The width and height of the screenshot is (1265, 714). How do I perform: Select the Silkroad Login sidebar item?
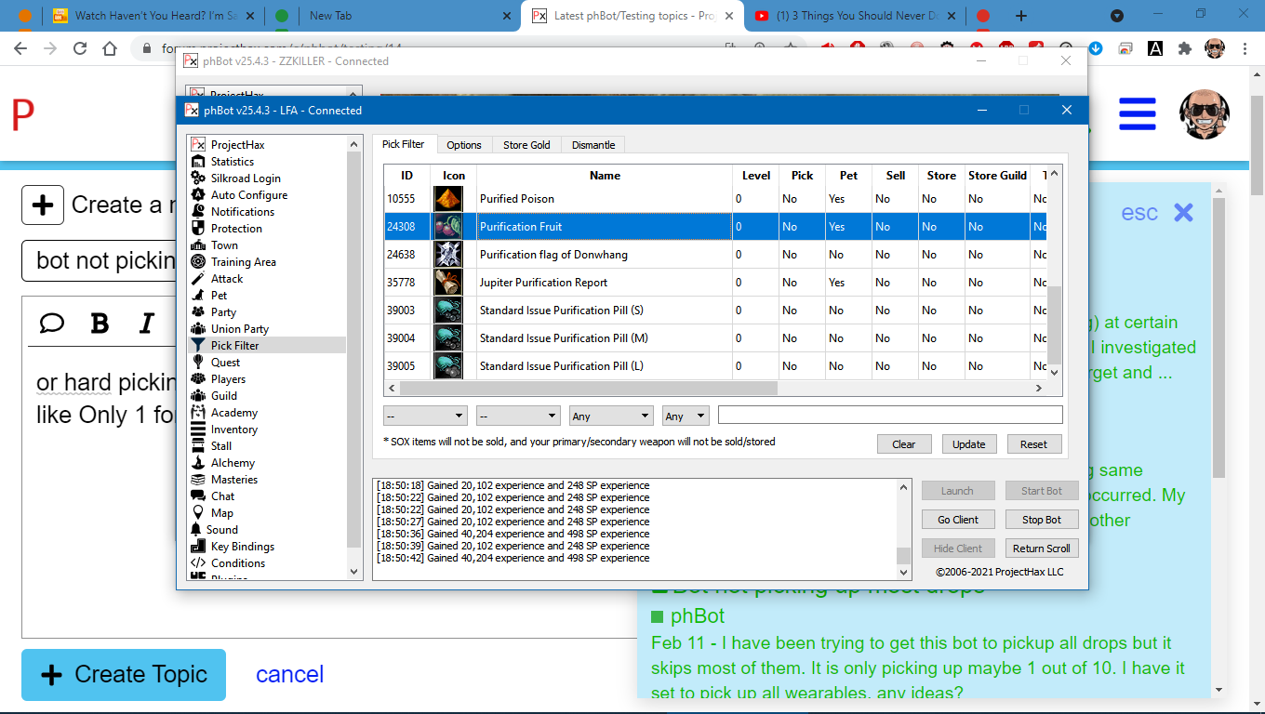point(245,178)
